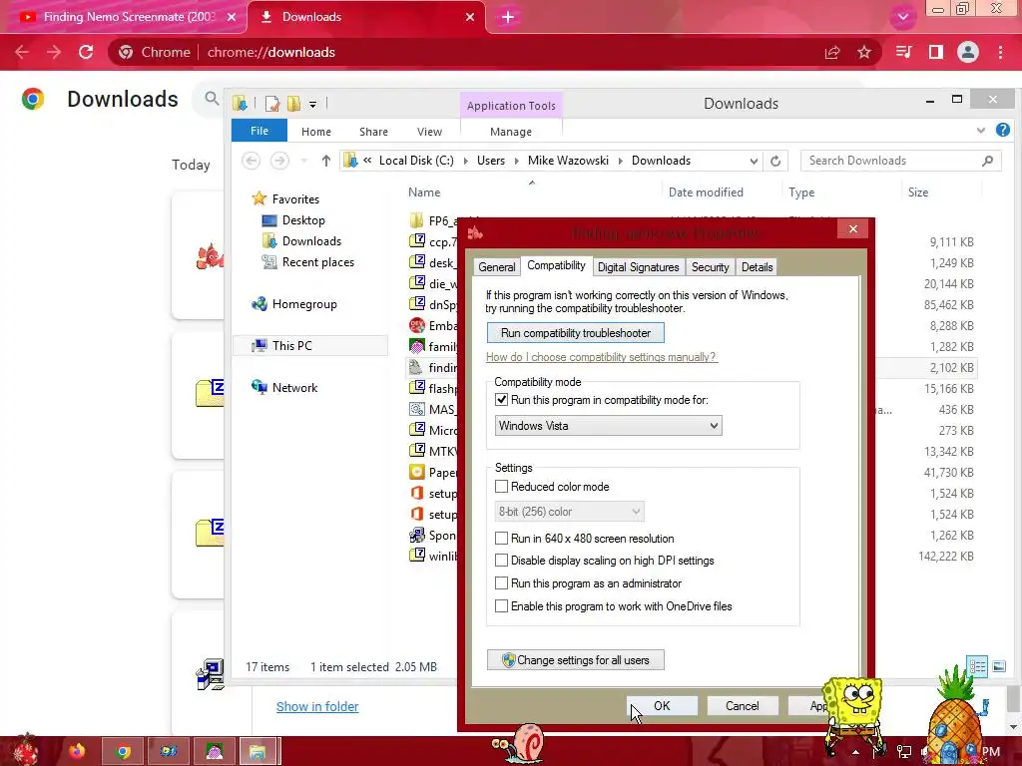Open Customize Quick Access Toolbar dropdown
Screen dimensions: 1022x766
312,104
